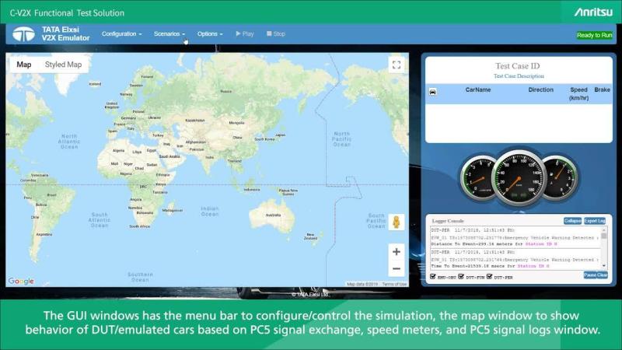622x350 pixels.
Task: Click the Export Log button
Action: point(595,221)
